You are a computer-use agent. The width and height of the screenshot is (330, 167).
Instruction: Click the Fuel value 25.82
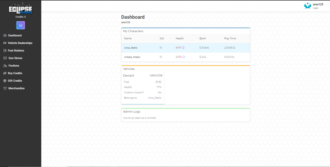(158, 82)
